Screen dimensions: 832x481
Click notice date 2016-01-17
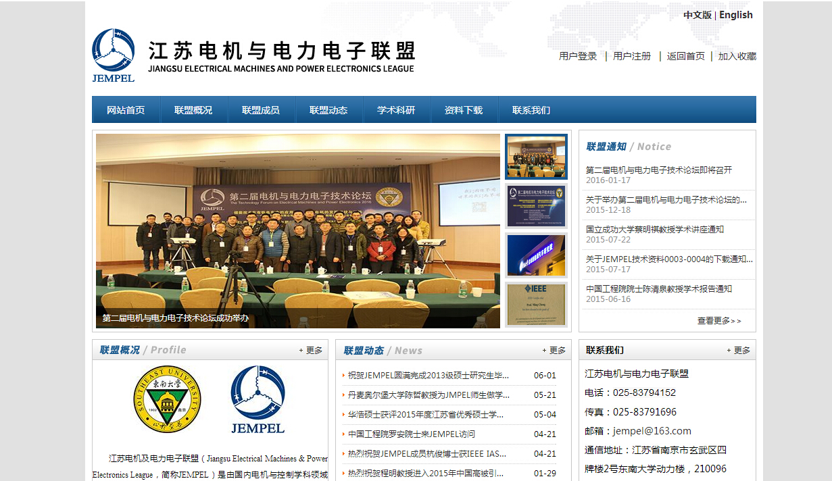click(608, 180)
